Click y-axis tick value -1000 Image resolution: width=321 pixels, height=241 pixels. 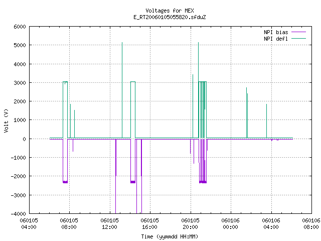point(18,158)
